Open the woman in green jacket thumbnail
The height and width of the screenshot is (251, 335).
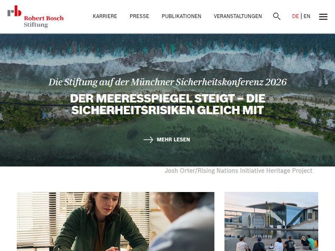coord(116,221)
